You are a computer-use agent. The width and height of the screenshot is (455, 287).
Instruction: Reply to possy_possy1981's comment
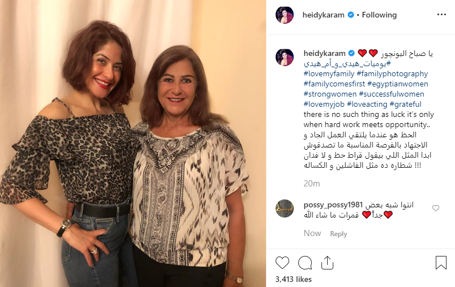click(338, 234)
